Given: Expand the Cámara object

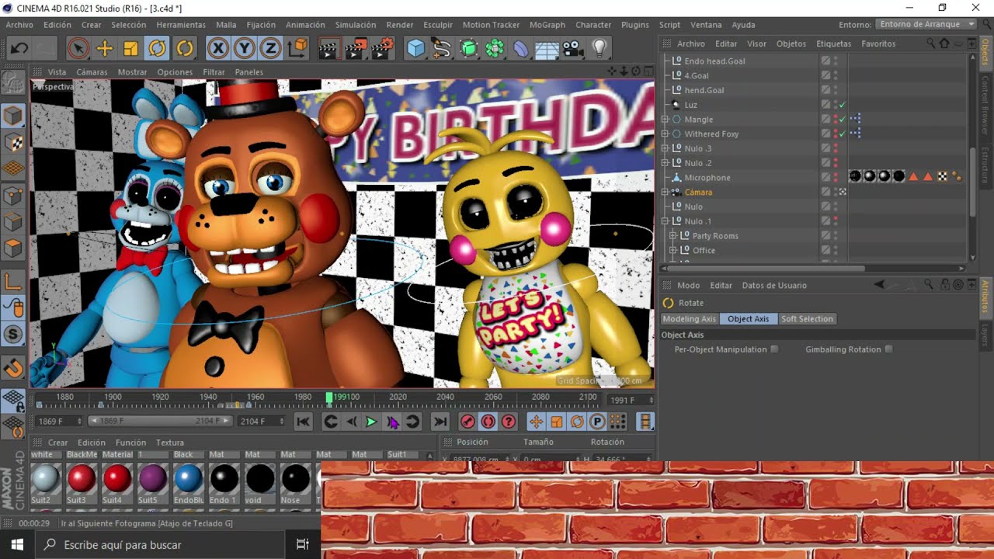Looking at the screenshot, I should click(665, 193).
